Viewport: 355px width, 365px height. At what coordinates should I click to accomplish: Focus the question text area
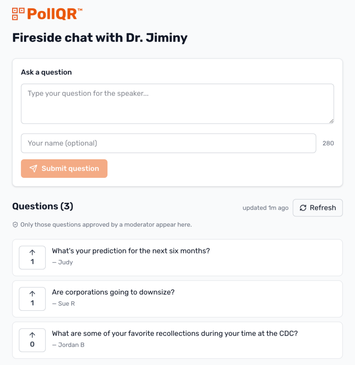pyautogui.click(x=177, y=104)
